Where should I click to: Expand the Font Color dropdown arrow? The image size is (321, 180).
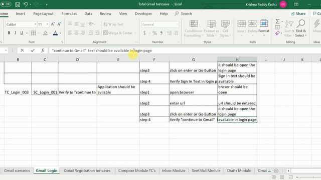pos(60,33)
